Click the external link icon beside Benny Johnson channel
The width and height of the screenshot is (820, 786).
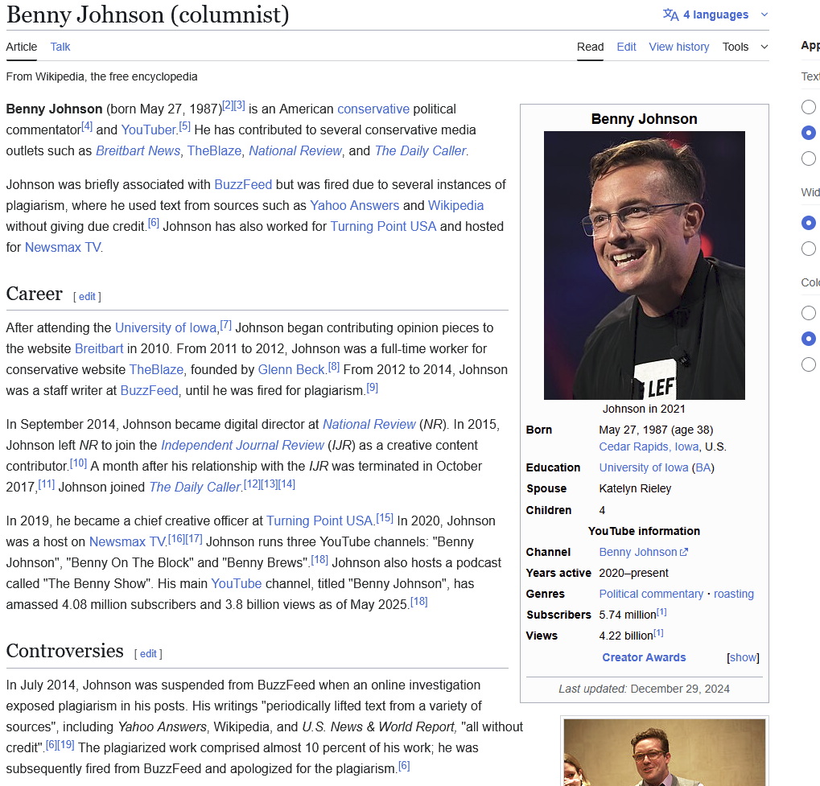[684, 553]
